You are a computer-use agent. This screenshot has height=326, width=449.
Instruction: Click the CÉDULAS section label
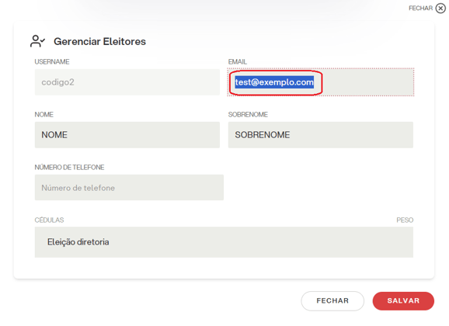point(49,220)
